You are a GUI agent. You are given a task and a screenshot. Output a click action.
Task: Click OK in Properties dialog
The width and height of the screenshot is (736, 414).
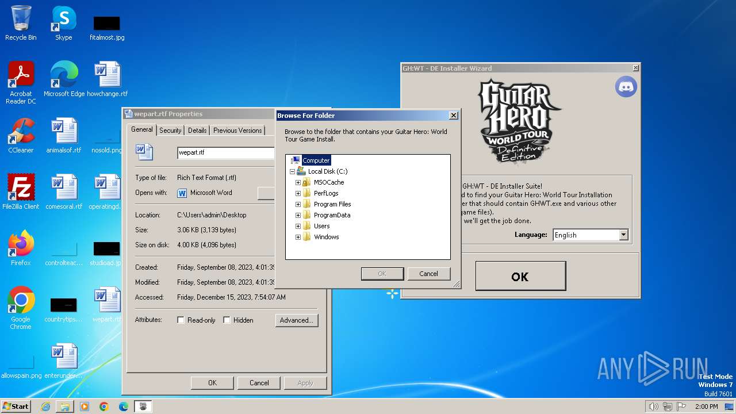tap(212, 383)
